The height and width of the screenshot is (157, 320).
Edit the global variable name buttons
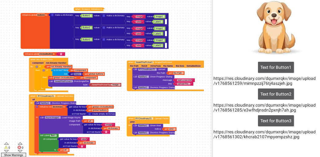pyautogui.click(x=41, y=15)
